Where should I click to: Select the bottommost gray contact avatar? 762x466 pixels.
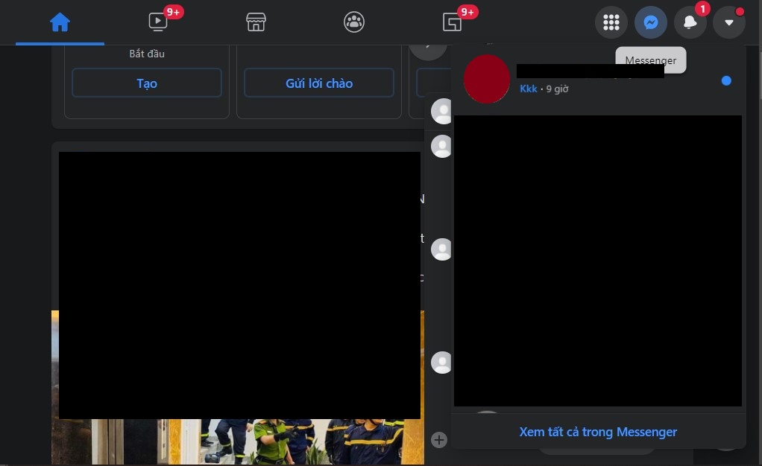coord(442,363)
